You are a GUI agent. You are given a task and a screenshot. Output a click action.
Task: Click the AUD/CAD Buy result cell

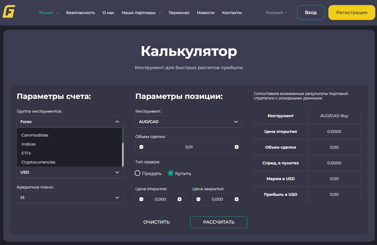tap(334, 116)
